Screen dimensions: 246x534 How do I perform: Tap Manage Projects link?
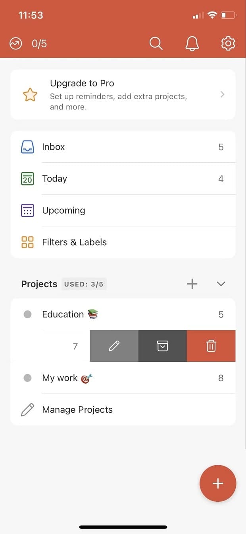(77, 410)
